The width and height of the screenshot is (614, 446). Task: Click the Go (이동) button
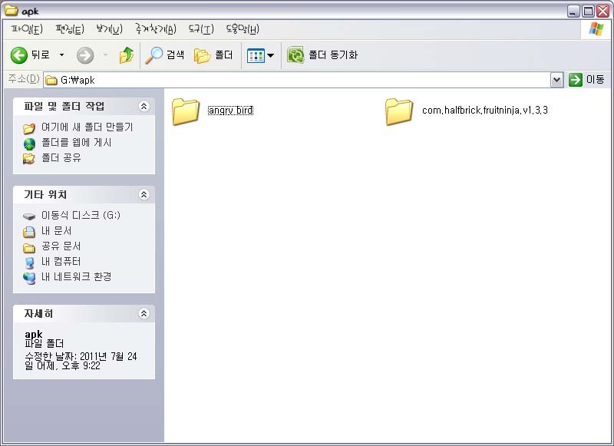(x=586, y=80)
